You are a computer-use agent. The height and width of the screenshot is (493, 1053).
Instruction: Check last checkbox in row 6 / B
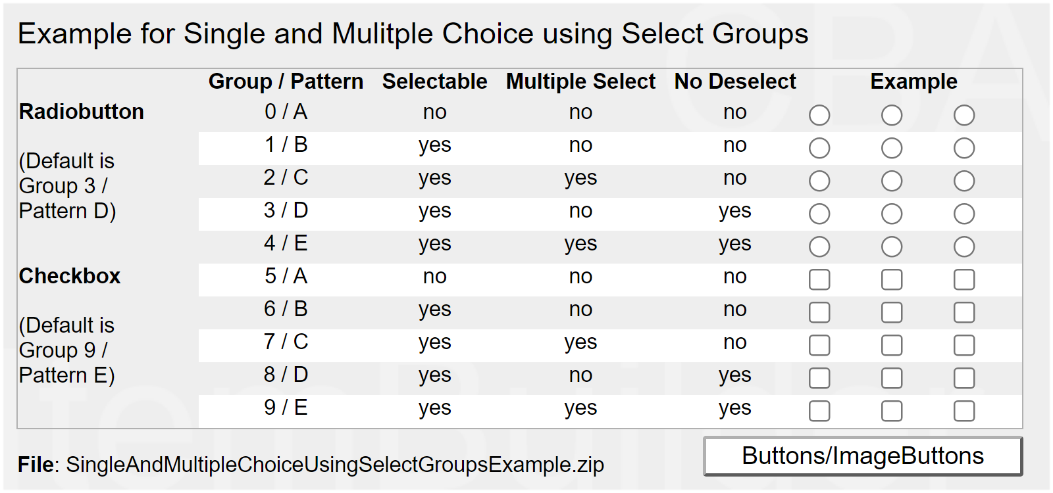[x=964, y=313]
